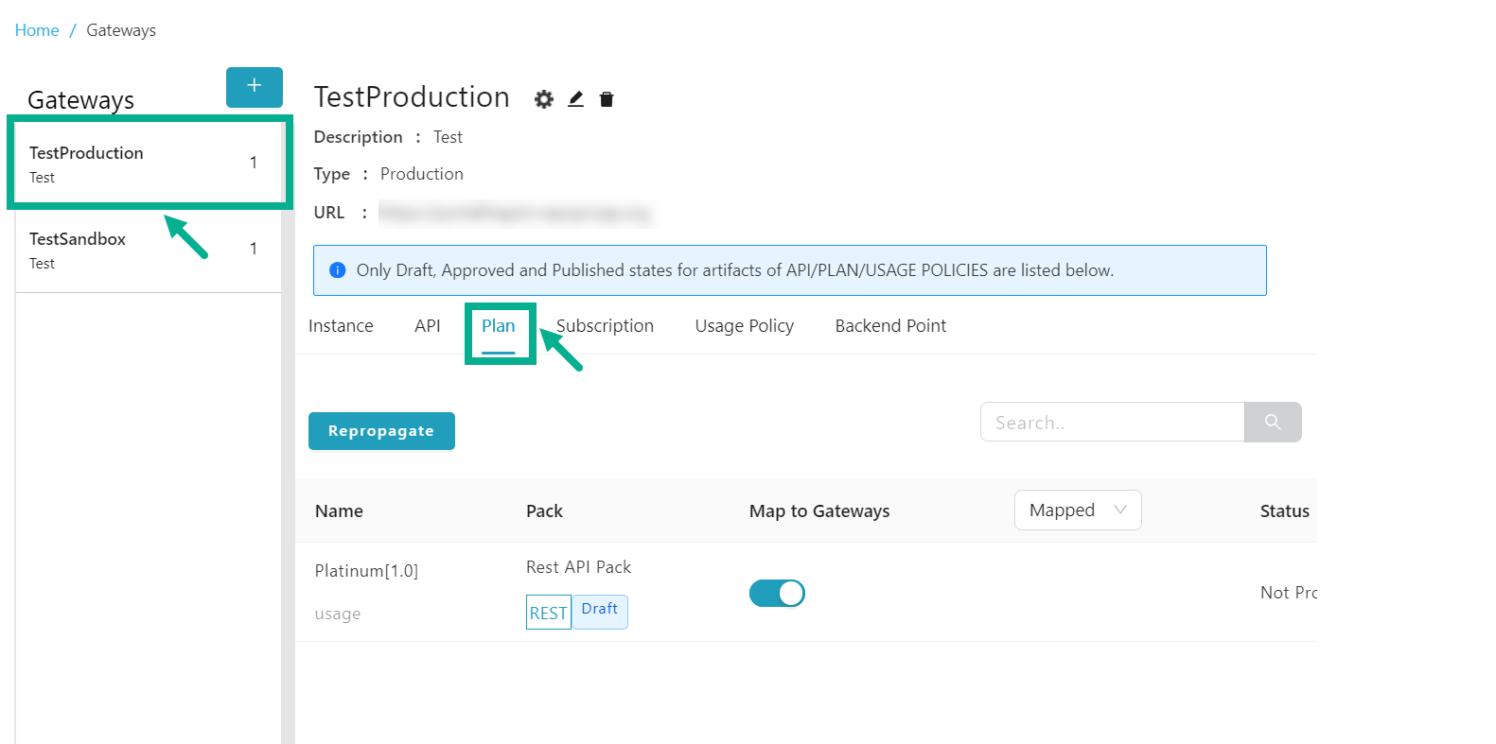Navigate to Home breadcrumb link
The width and height of the screenshot is (1496, 744).
tap(37, 30)
